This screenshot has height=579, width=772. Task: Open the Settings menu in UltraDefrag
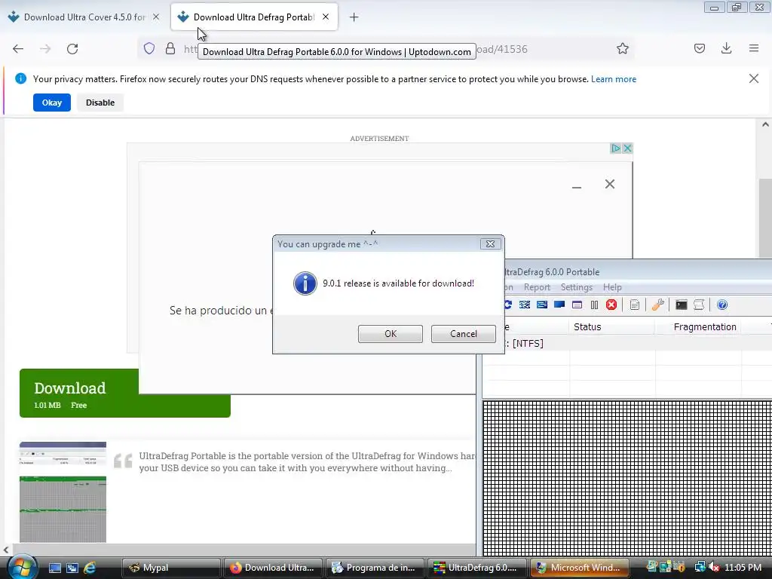(577, 287)
